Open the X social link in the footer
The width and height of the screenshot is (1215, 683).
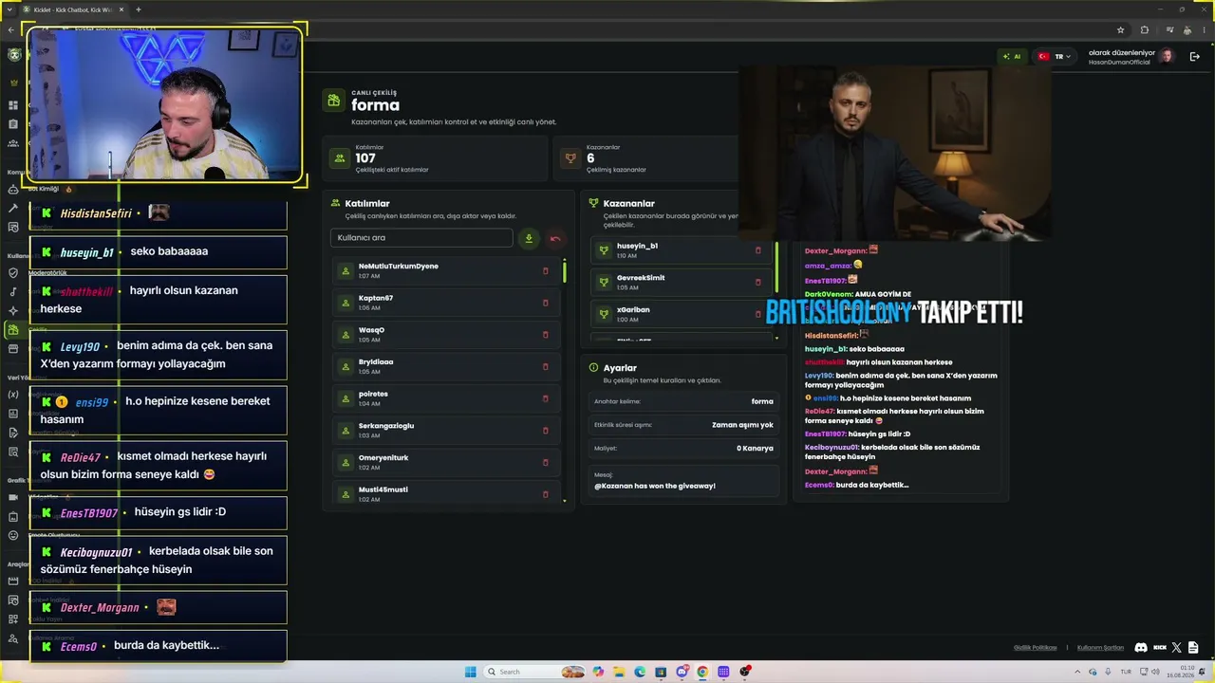click(x=1177, y=647)
